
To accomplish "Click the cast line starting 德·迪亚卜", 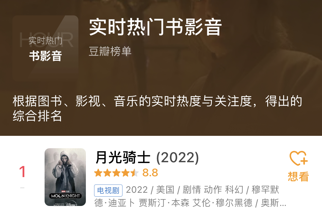I will [190, 203].
